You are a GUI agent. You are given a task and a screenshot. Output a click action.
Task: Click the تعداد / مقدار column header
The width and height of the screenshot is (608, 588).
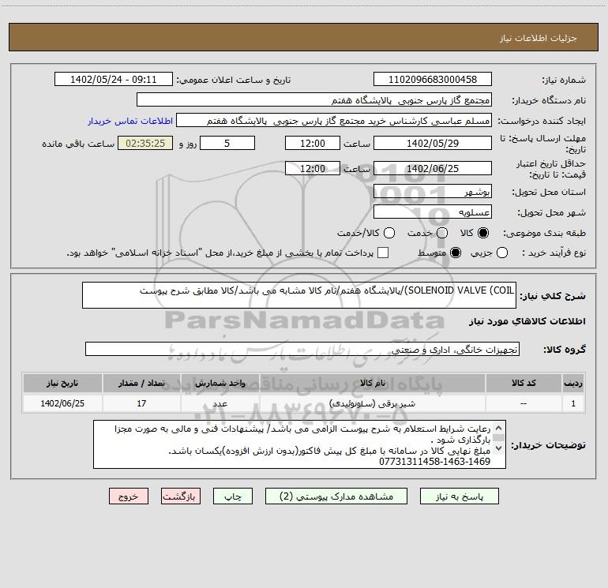click(x=141, y=383)
